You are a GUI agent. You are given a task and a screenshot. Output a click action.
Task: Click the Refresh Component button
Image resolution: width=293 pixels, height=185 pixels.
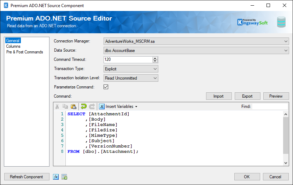tap(27, 177)
